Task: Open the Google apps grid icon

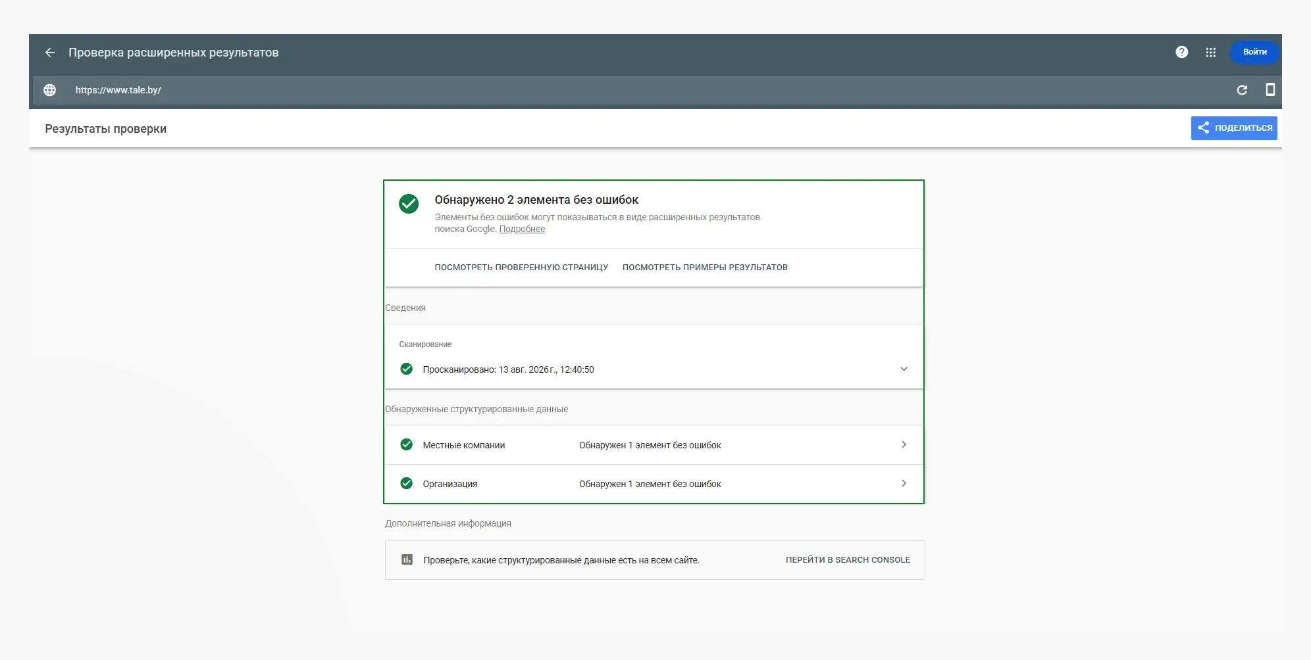Action: 1211,52
